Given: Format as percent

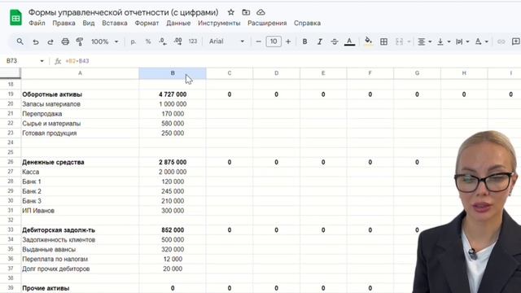Looking at the screenshot, I should 148,42.
